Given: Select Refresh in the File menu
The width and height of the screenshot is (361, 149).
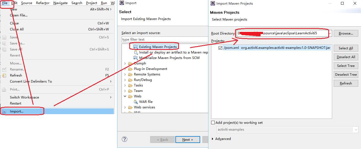Looking at the screenshot, I should (16, 75).
